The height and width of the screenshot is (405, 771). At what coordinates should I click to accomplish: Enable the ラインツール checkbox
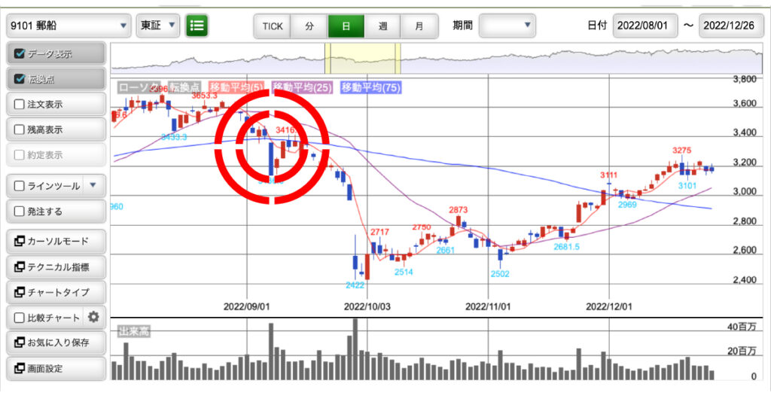tap(19, 186)
